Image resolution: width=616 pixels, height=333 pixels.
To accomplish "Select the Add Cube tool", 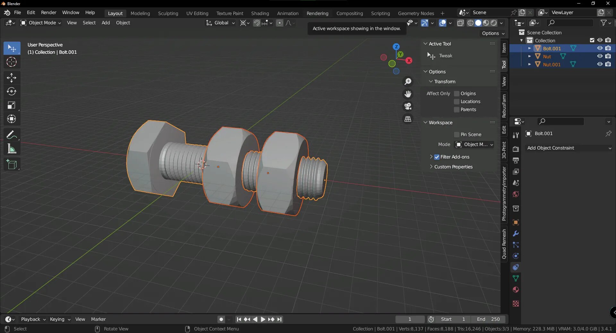I will point(12,165).
